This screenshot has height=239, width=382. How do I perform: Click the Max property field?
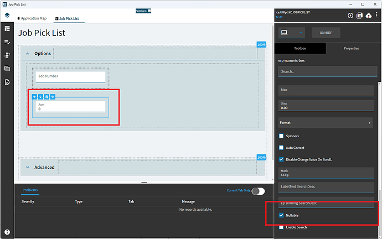coord(326,91)
